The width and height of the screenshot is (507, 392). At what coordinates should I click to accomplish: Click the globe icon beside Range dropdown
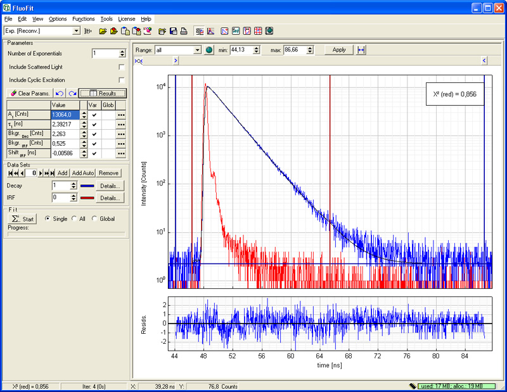tap(209, 49)
